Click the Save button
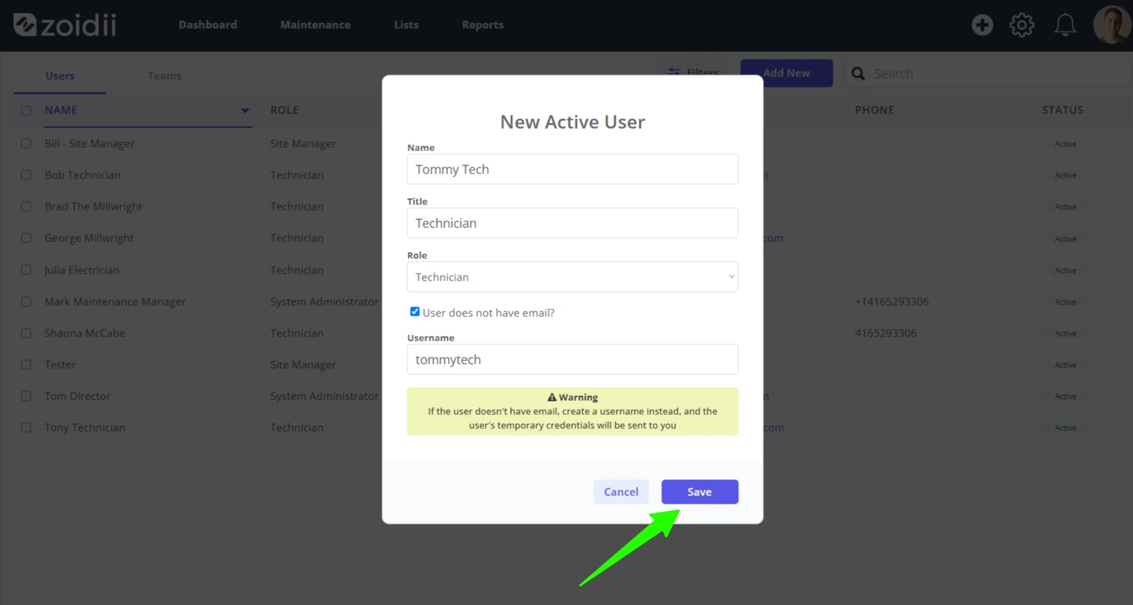 (700, 492)
